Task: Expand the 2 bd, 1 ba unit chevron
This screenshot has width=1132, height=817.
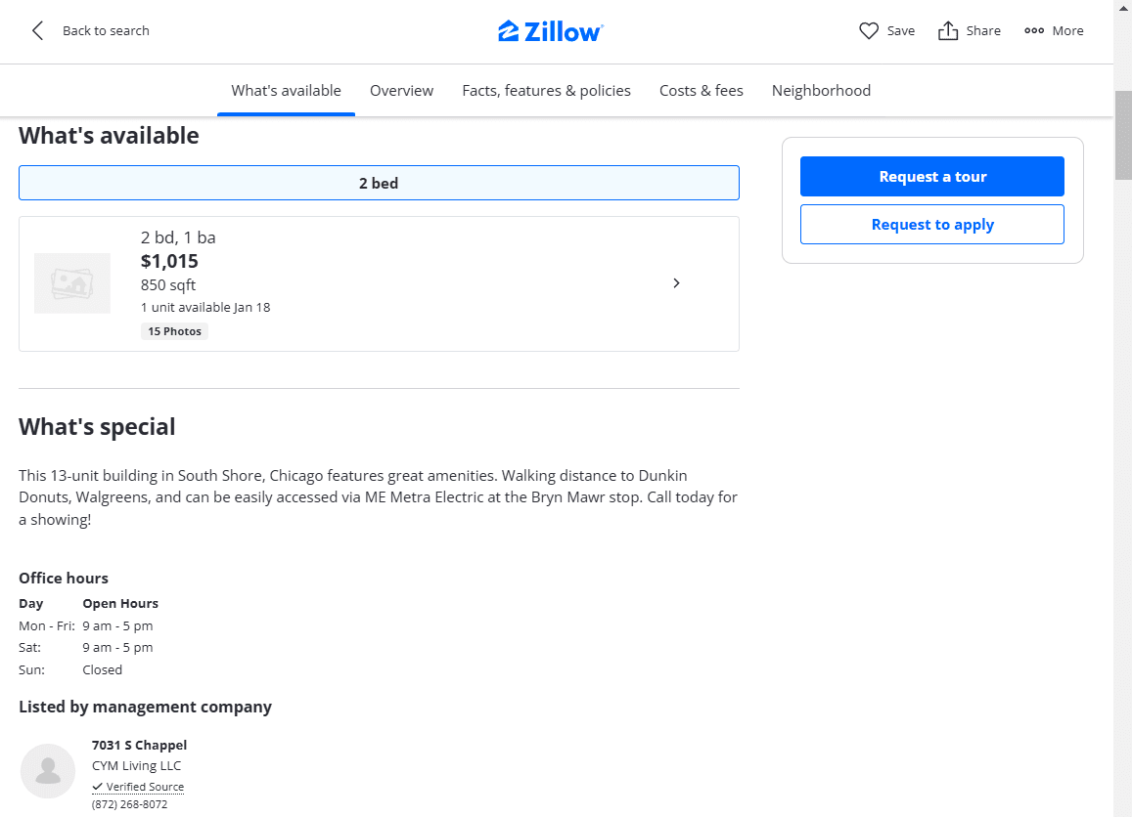Action: (x=676, y=283)
